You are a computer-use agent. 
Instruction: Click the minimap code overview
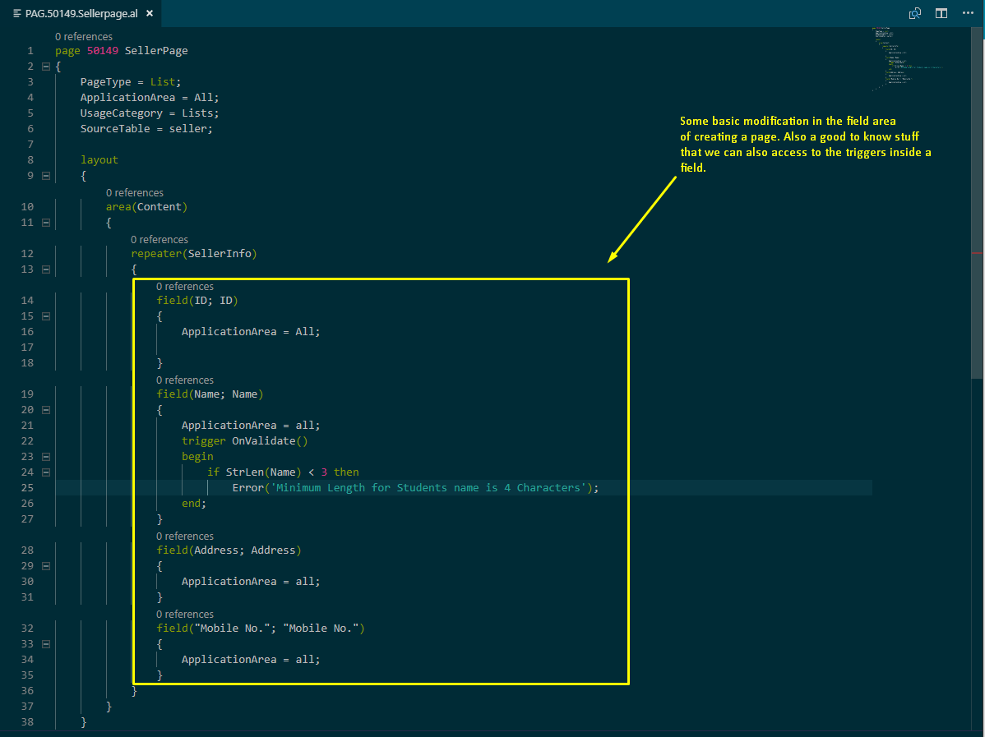908,60
